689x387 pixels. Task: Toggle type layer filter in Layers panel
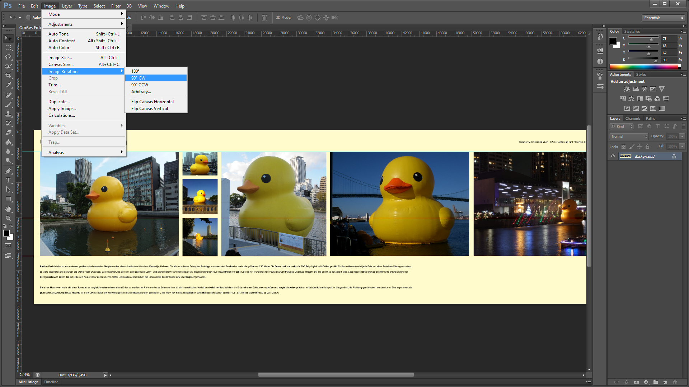pyautogui.click(x=658, y=126)
